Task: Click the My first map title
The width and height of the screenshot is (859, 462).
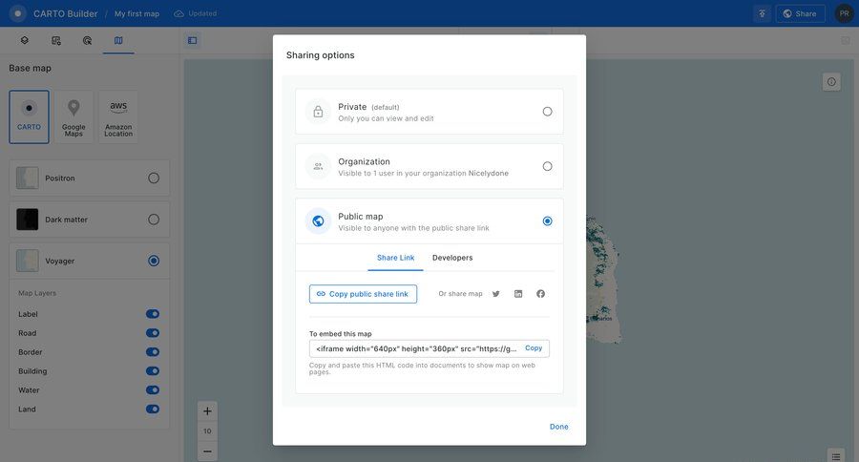Action: 136,13
